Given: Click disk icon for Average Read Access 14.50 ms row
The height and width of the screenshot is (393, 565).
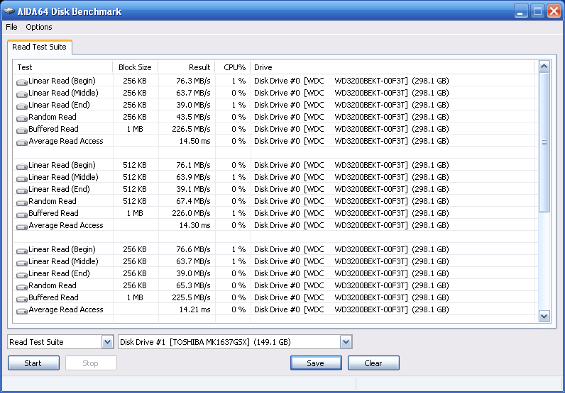Looking at the screenshot, I should pos(22,142).
